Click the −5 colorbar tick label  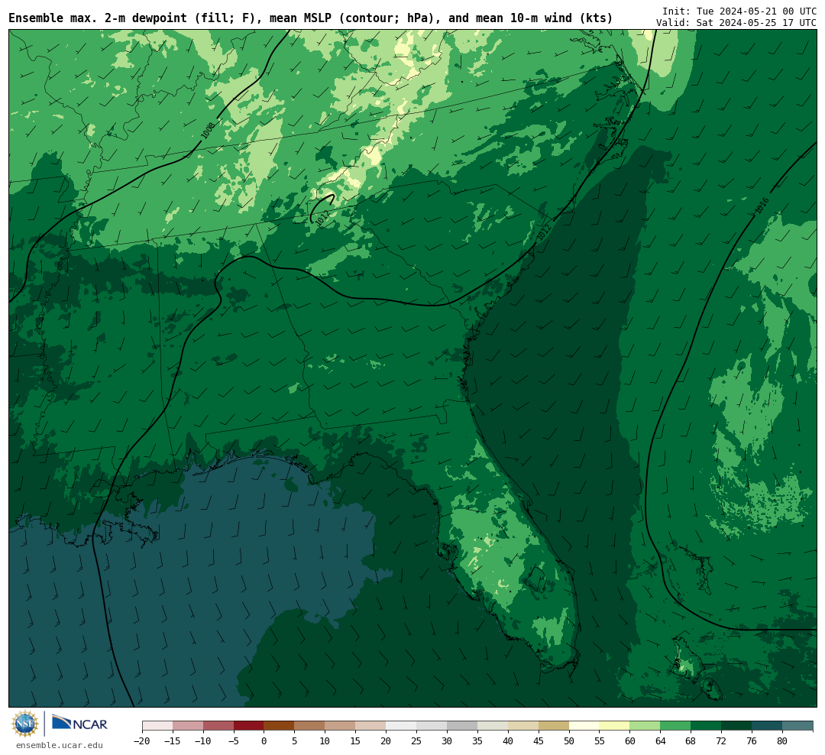(234, 740)
